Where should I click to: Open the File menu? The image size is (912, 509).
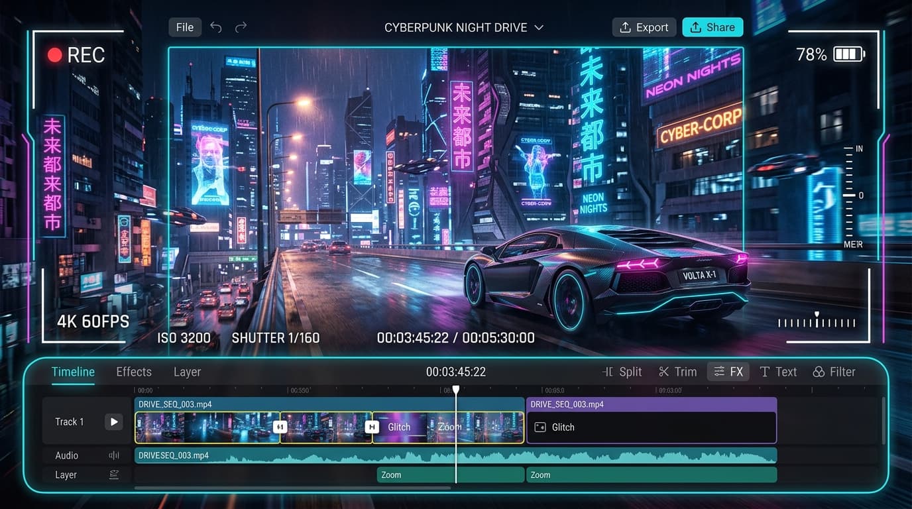185,27
